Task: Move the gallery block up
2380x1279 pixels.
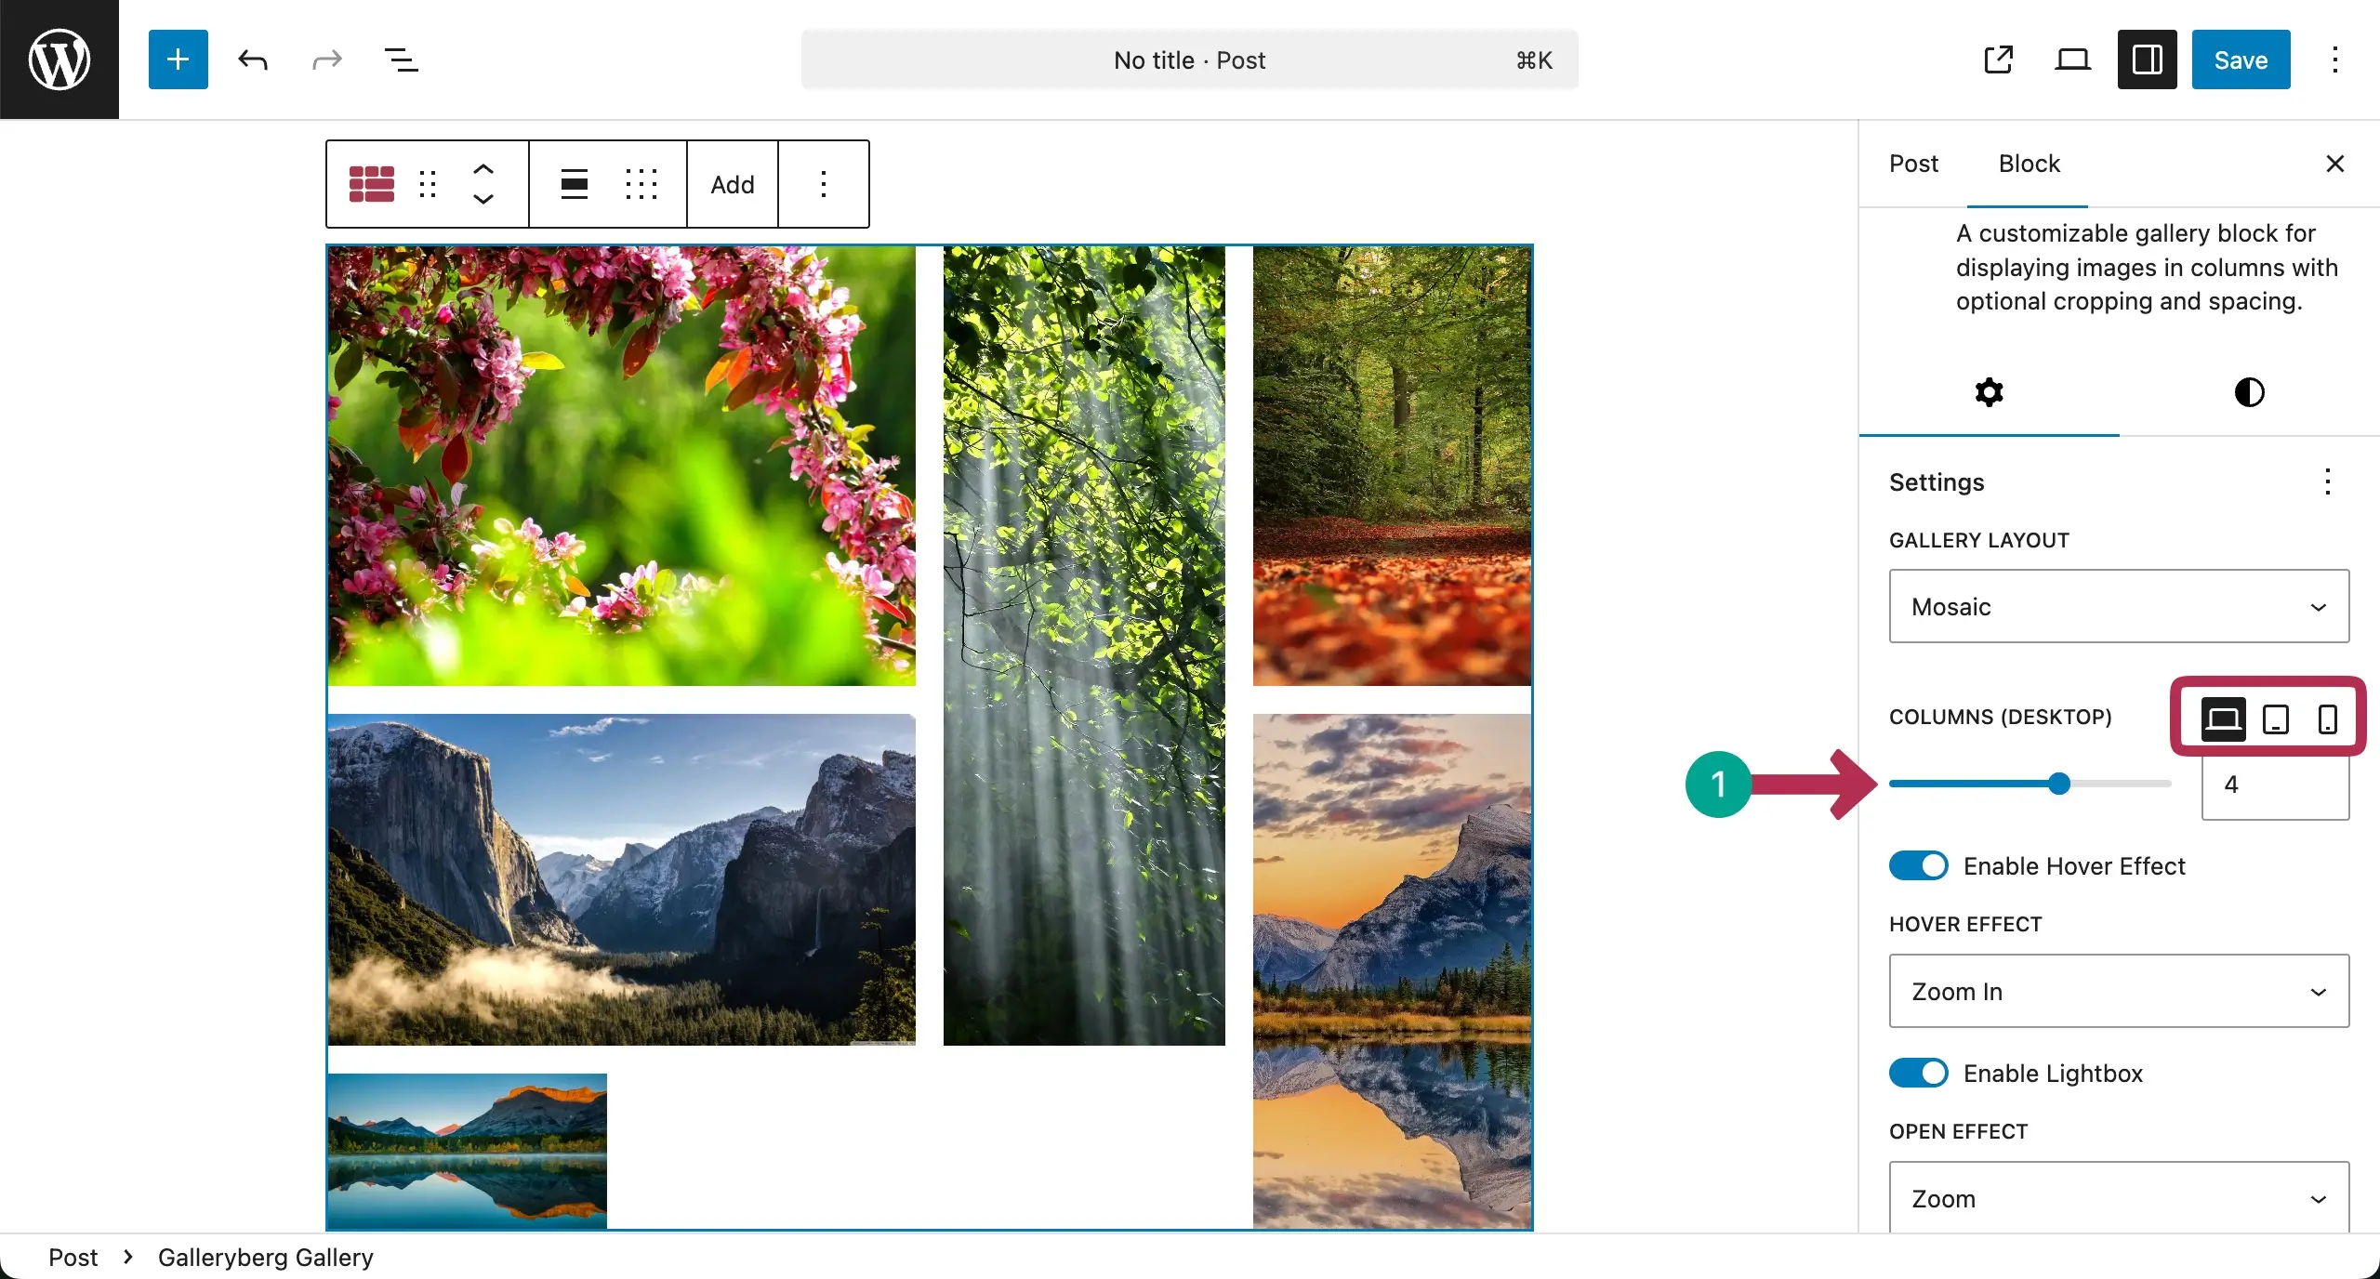Action: 483,169
